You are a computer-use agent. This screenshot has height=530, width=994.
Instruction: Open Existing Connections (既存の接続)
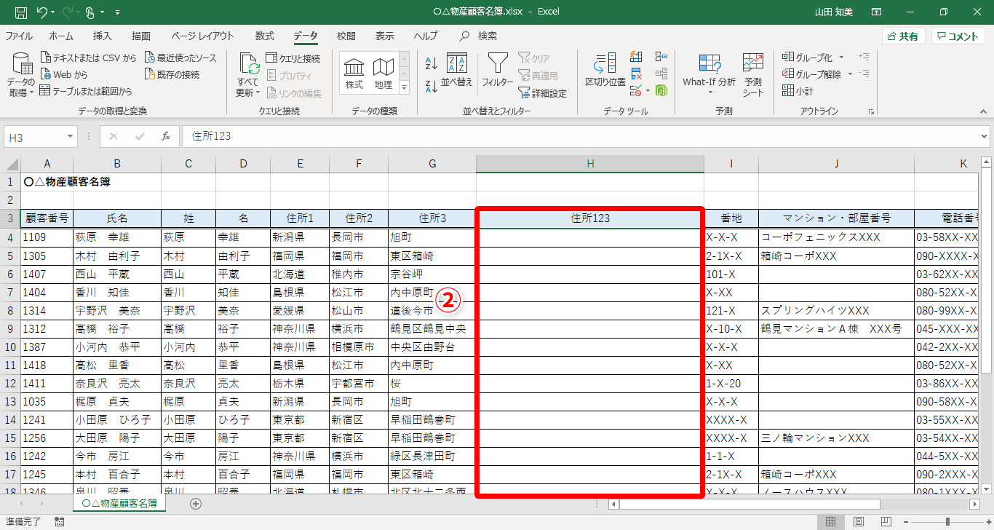[x=172, y=74]
